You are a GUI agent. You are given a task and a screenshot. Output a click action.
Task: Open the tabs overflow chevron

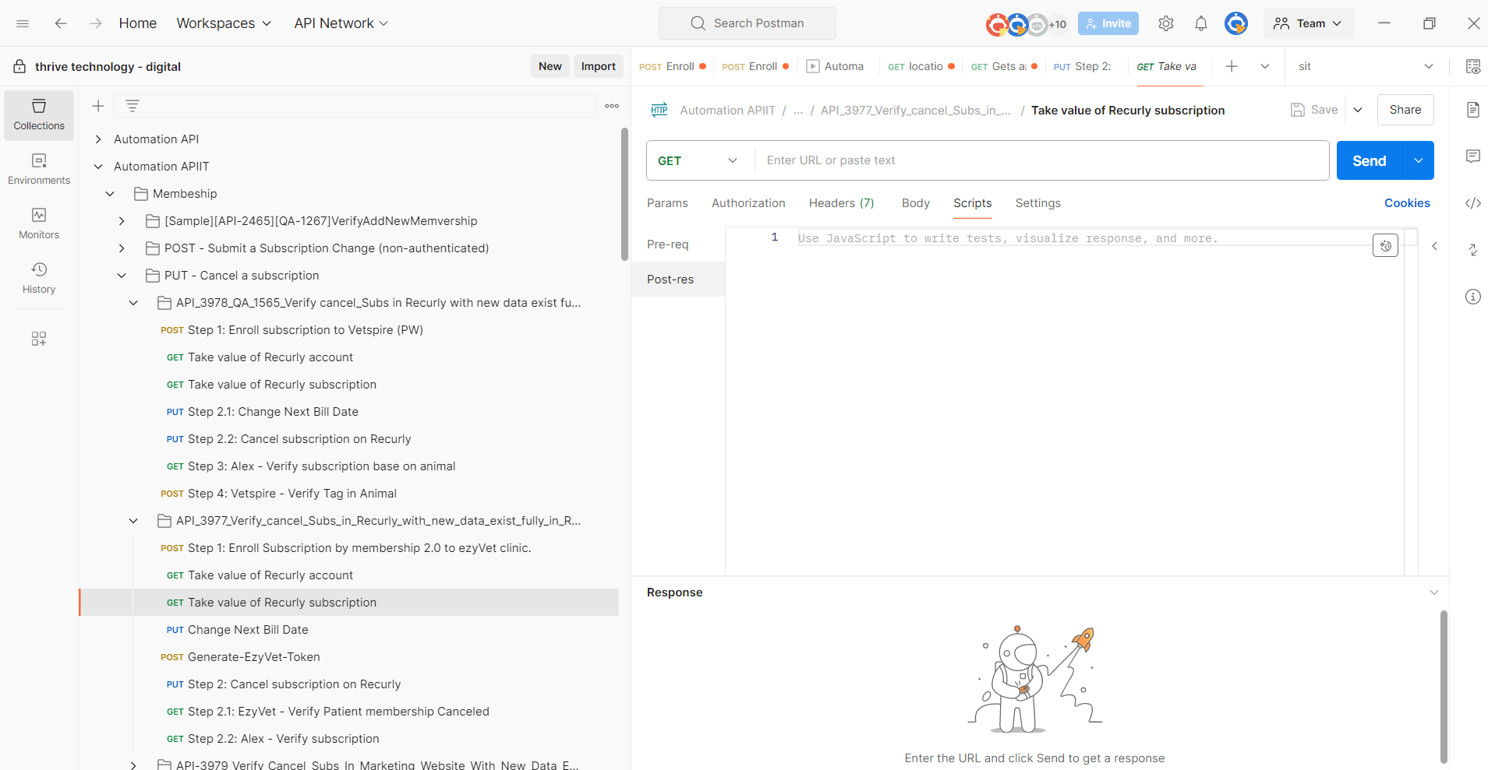coord(1265,66)
